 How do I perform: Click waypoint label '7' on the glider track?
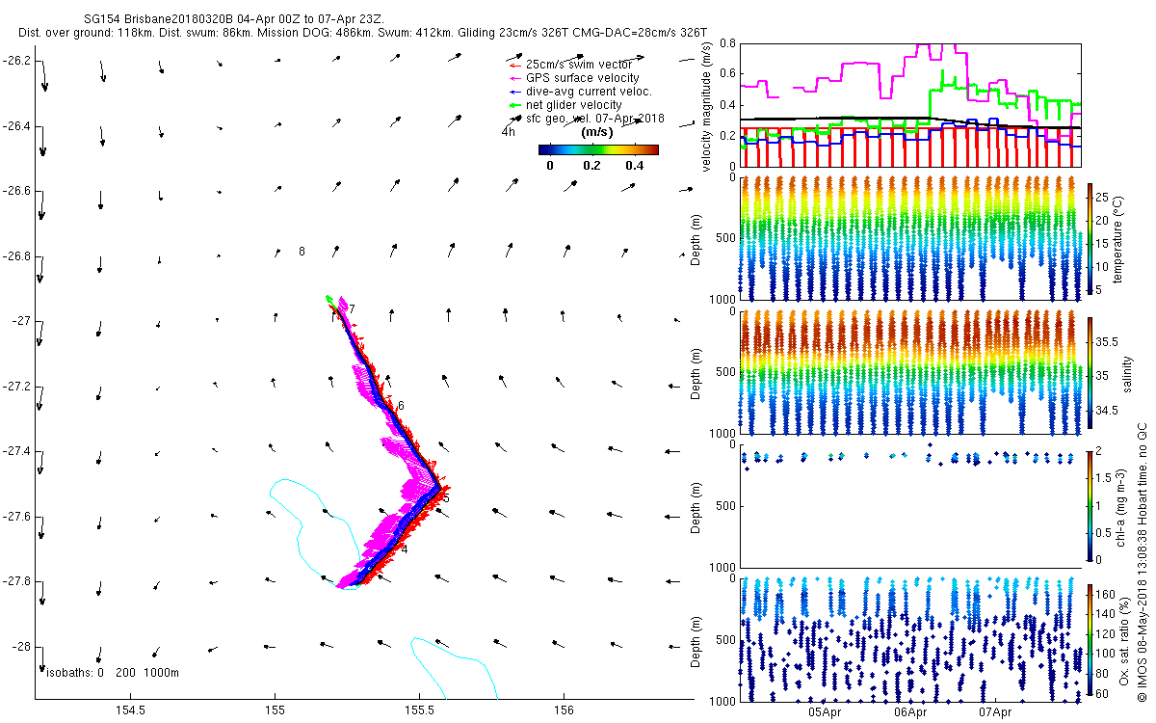point(353,309)
